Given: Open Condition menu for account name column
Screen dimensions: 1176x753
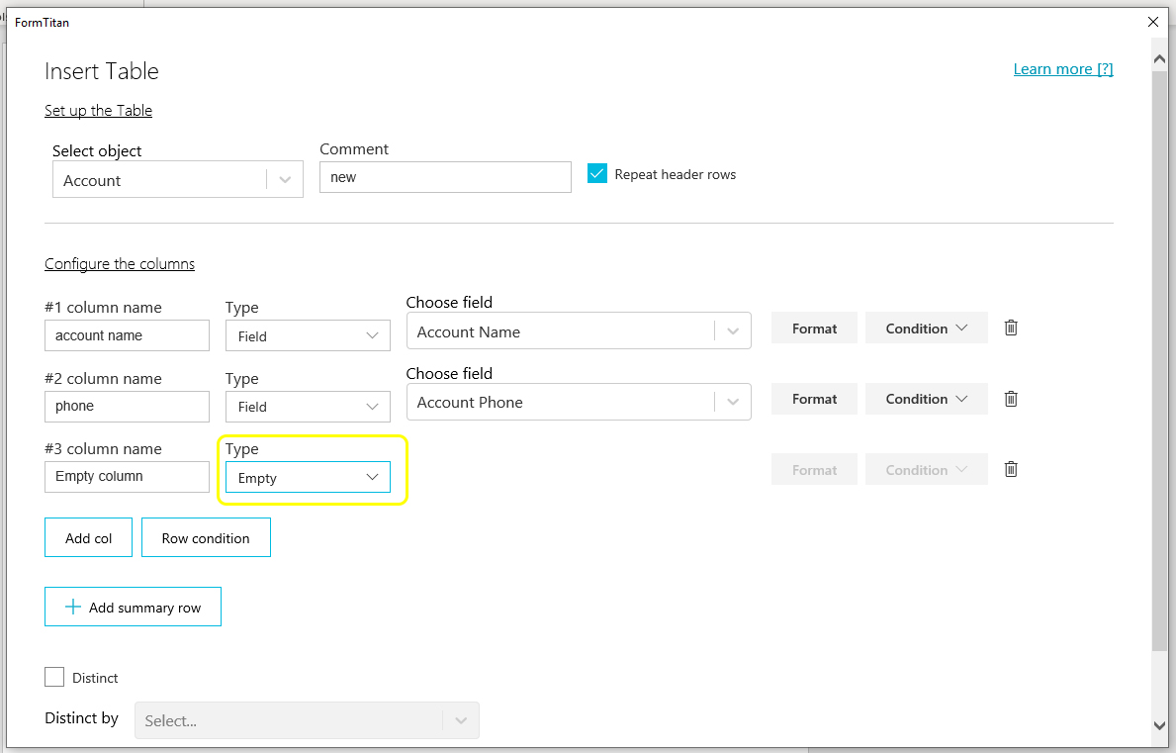Looking at the screenshot, I should (926, 329).
